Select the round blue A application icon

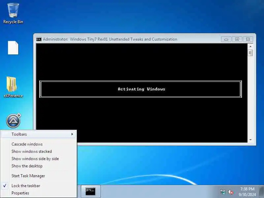pyautogui.click(x=13, y=121)
